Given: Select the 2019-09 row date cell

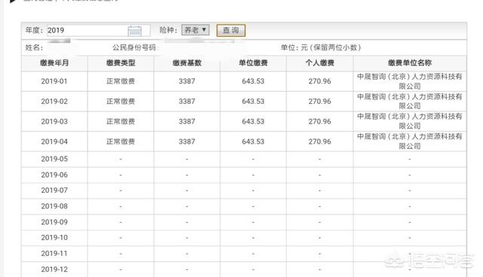Looking at the screenshot, I should pyautogui.click(x=54, y=222).
